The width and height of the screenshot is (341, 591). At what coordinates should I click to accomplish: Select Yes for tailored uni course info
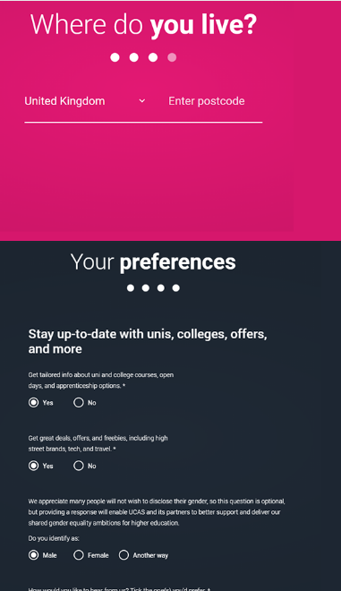33,403
